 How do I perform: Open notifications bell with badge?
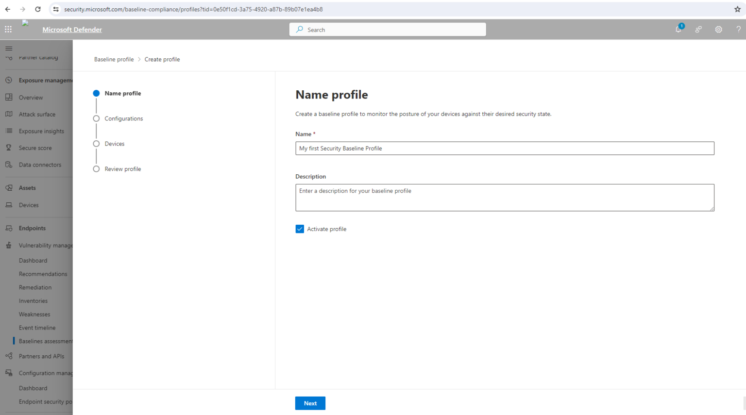pos(678,29)
